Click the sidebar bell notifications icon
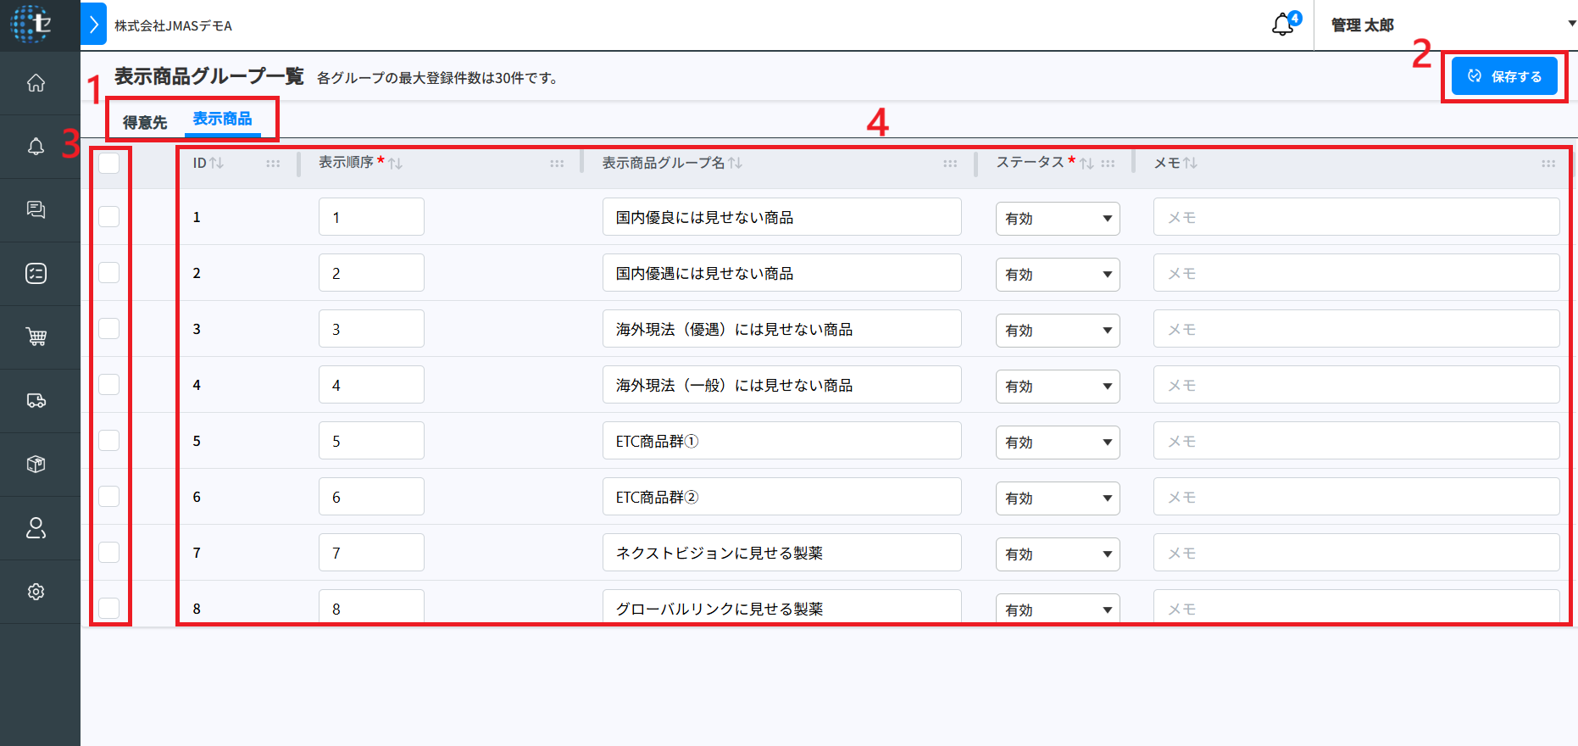This screenshot has height=746, width=1578. 36,147
